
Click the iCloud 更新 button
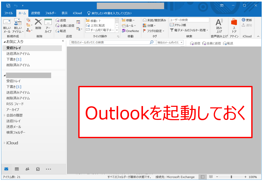click(x=247, y=20)
